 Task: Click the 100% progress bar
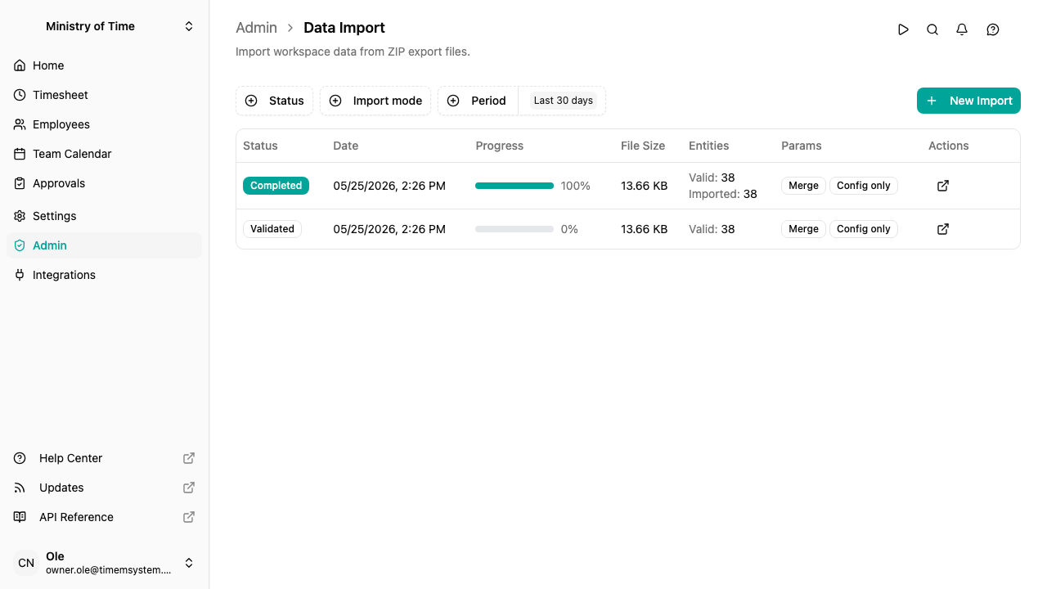(x=515, y=186)
